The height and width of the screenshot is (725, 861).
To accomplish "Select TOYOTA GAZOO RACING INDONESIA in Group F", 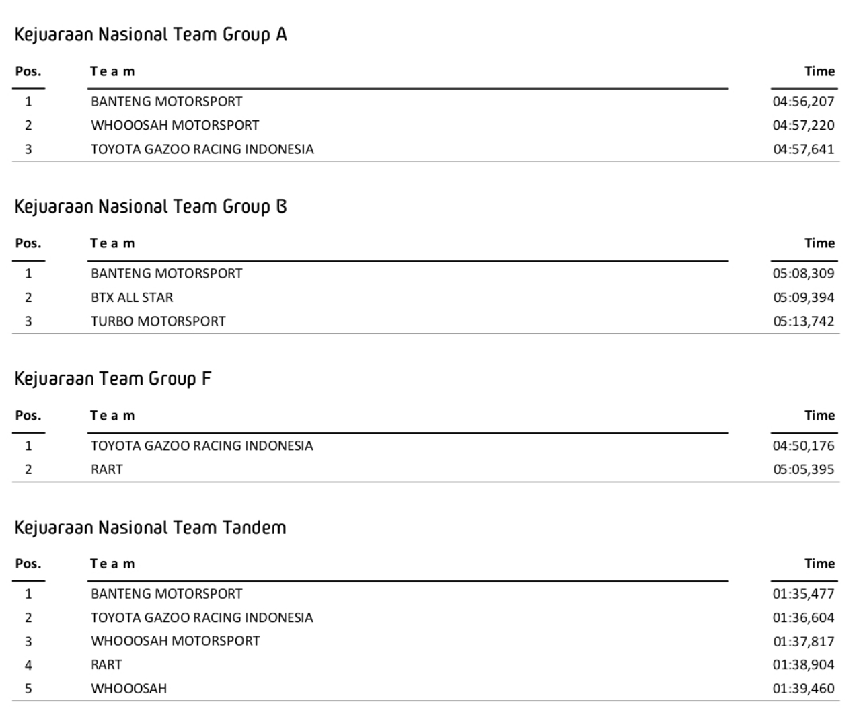I will 202,446.
